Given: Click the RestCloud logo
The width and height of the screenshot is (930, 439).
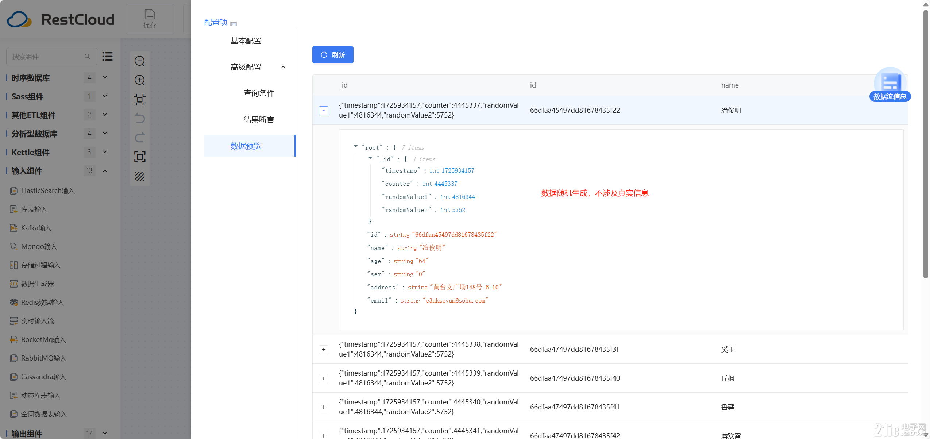Looking at the screenshot, I should [61, 19].
